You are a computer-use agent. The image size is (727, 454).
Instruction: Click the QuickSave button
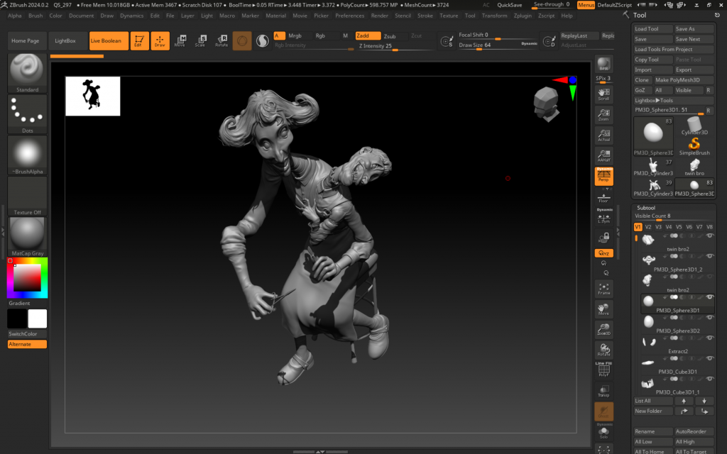coord(510,5)
